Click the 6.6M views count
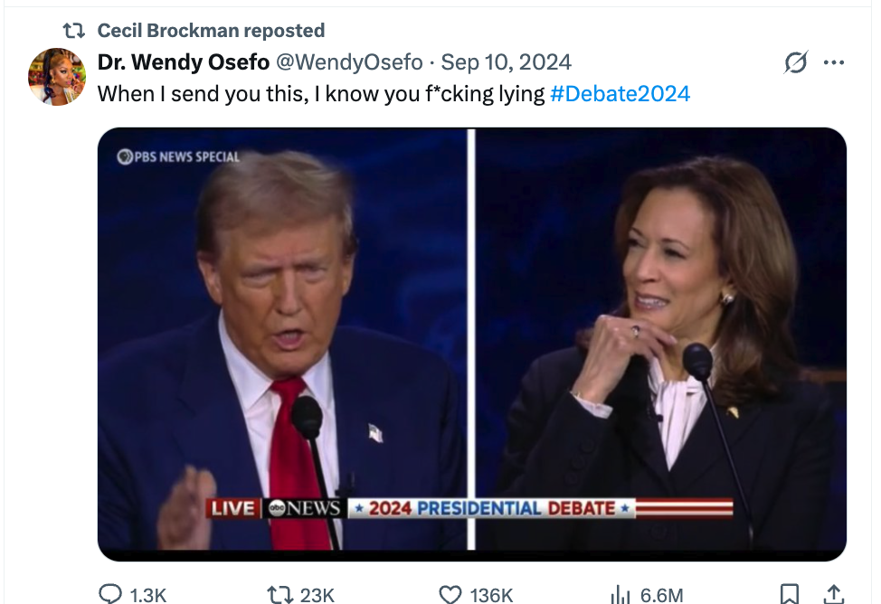The image size is (881, 604). click(661, 594)
